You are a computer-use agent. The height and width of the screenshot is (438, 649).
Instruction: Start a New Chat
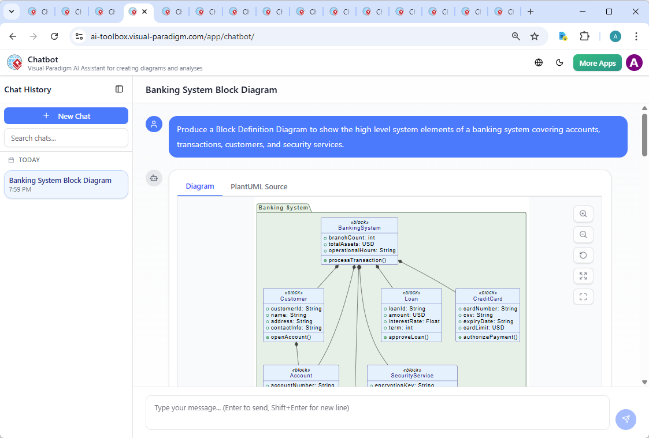tap(66, 115)
